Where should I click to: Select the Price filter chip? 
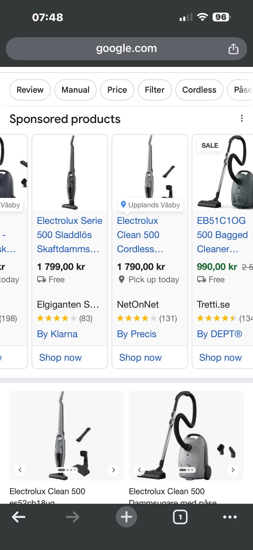[x=117, y=90]
